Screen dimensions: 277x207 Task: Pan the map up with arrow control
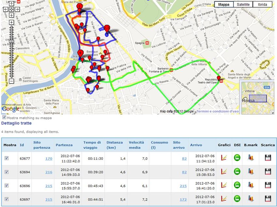pos(11,4)
